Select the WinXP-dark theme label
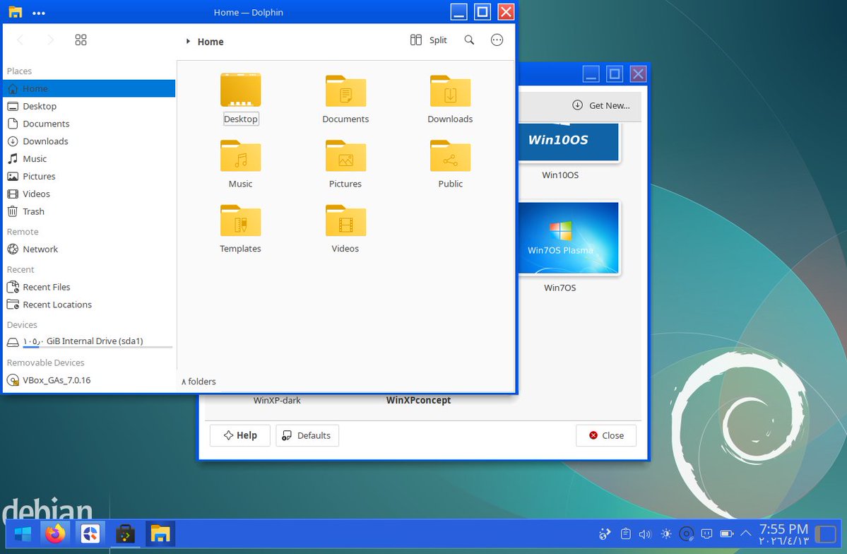Screen dimensions: 847x554 click(x=277, y=401)
